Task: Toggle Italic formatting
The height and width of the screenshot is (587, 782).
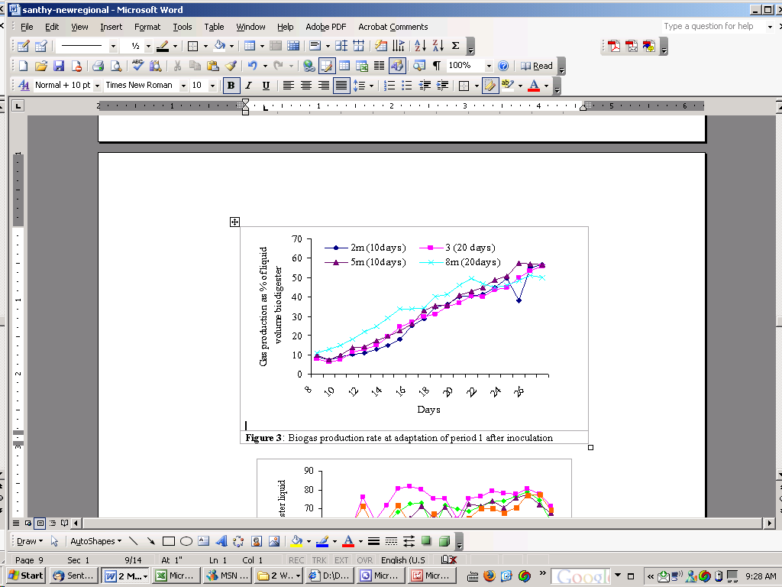Action: pyautogui.click(x=248, y=86)
